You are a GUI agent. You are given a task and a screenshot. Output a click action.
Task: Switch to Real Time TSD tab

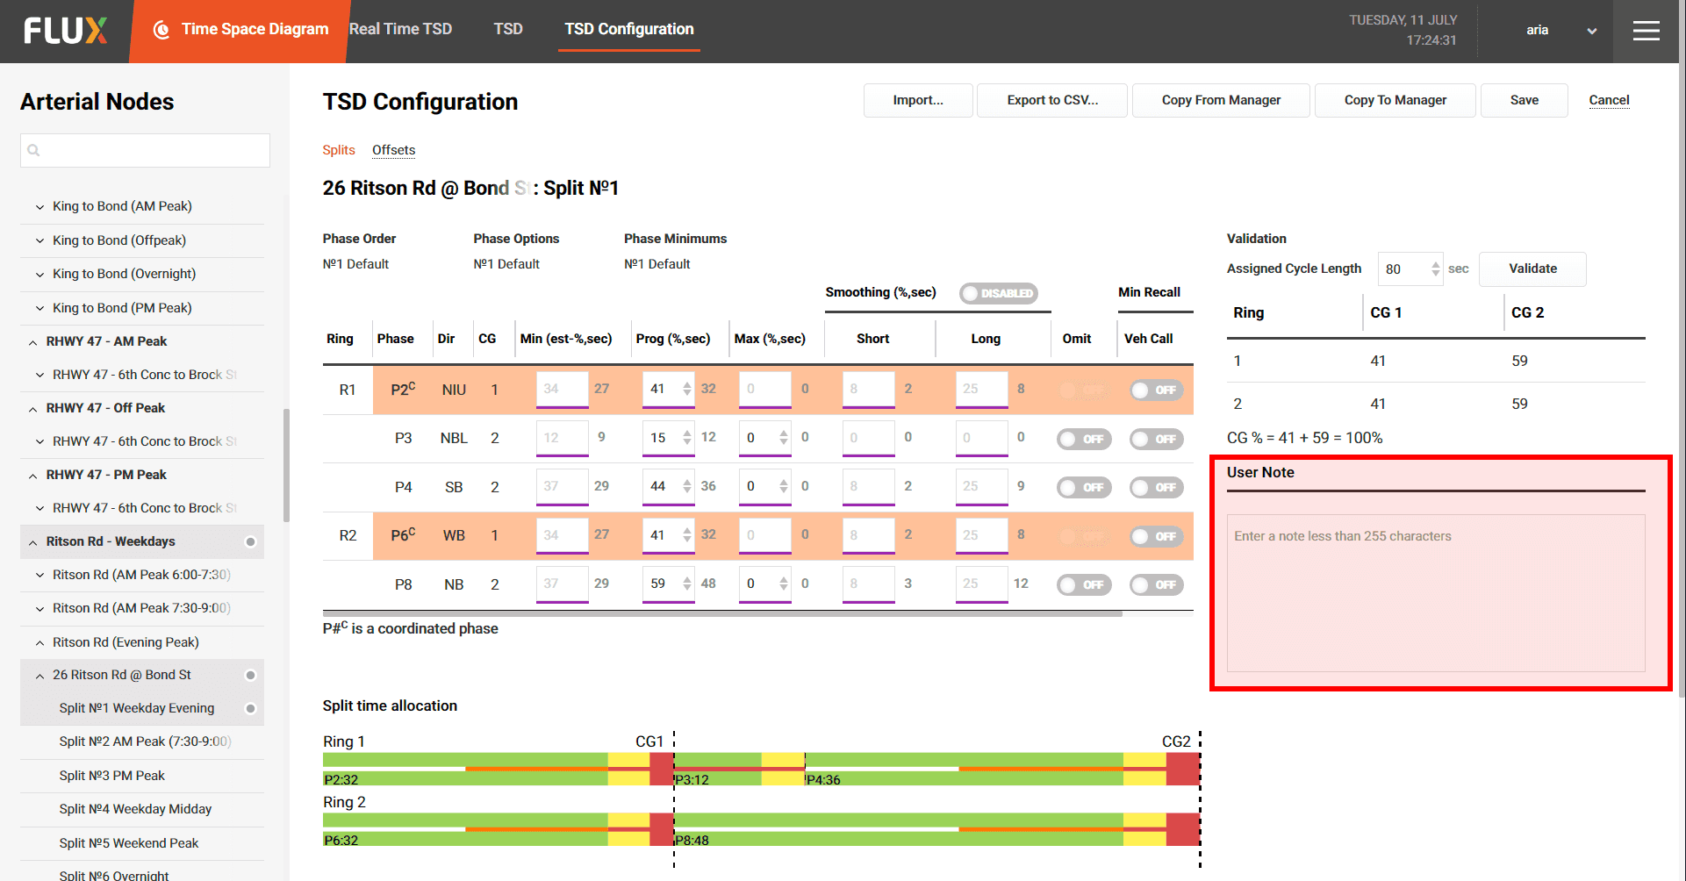[400, 29]
